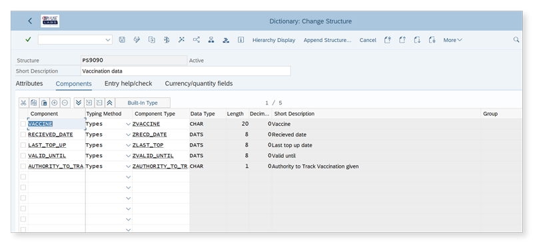
Task: Click the Display Object List hierarchy icon
Action: coord(211,40)
